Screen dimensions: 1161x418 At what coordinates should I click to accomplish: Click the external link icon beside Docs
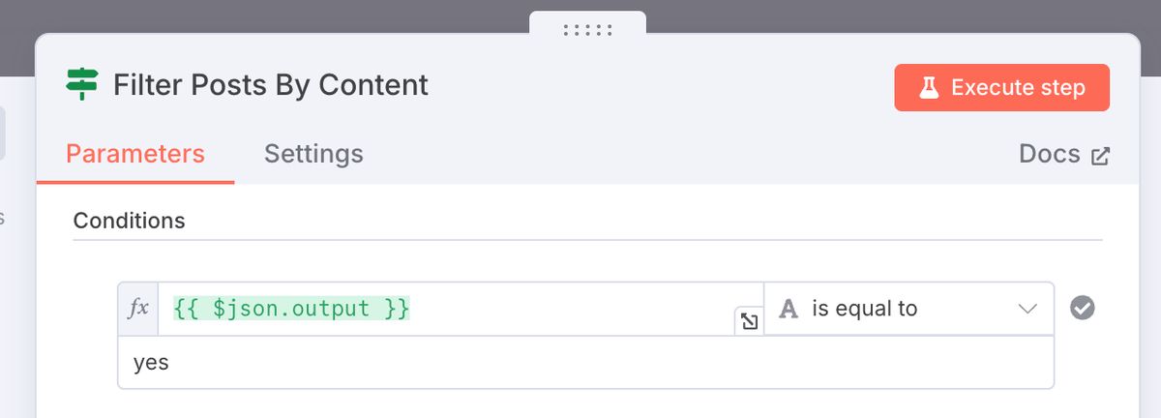1101,156
